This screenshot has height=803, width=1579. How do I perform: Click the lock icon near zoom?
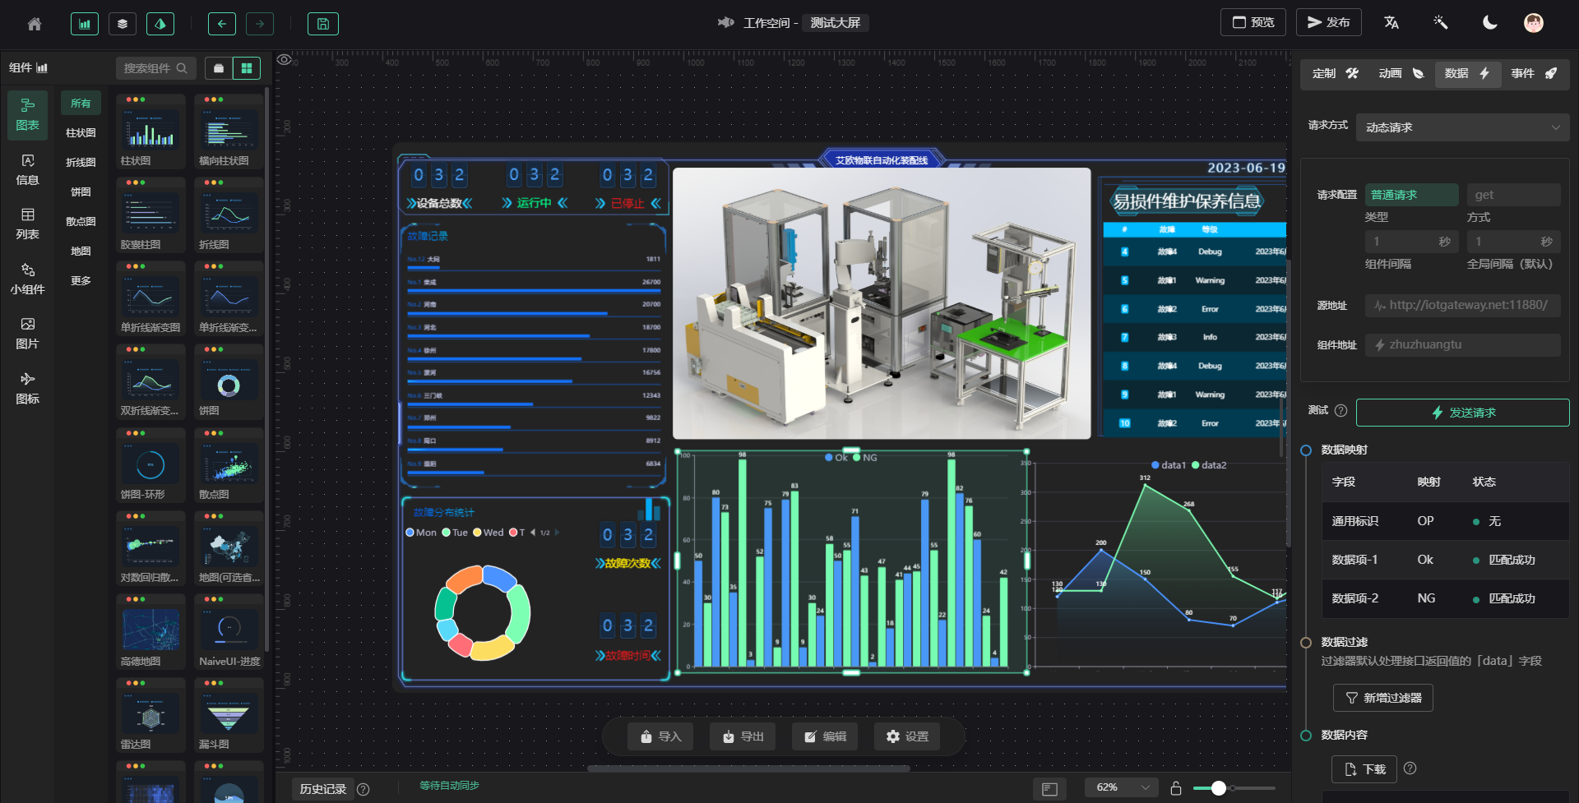click(1176, 788)
